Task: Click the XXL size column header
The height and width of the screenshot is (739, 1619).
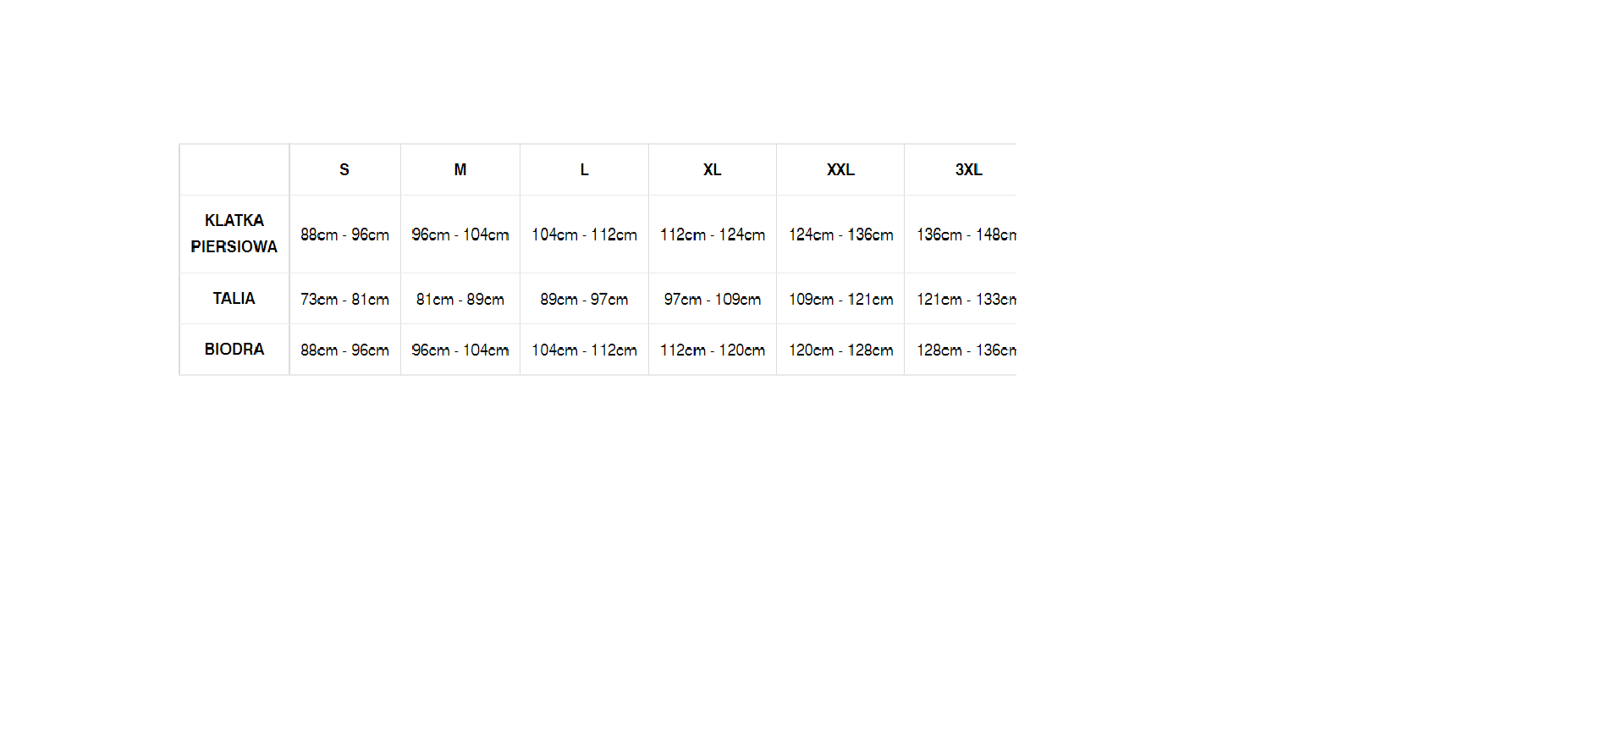Action: coord(840,170)
